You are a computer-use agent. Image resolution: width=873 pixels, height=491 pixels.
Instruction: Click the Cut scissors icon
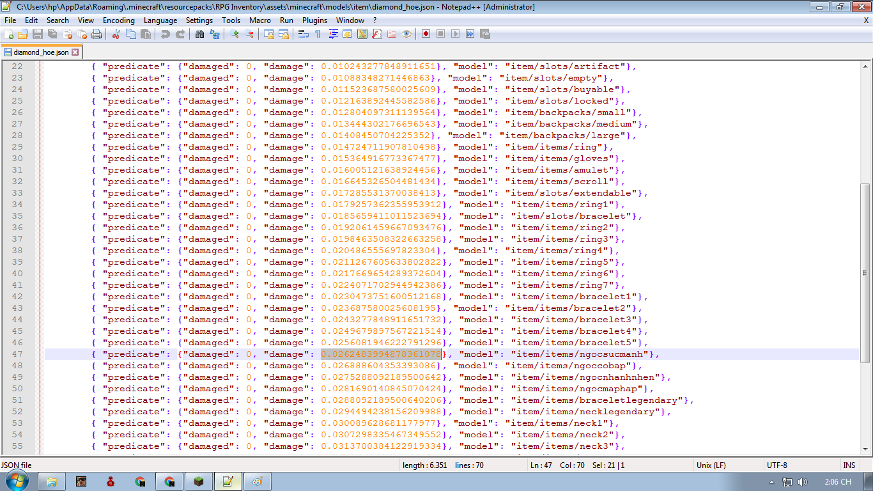[x=116, y=34]
